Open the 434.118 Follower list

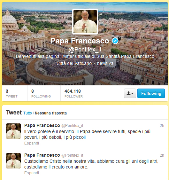[73, 94]
